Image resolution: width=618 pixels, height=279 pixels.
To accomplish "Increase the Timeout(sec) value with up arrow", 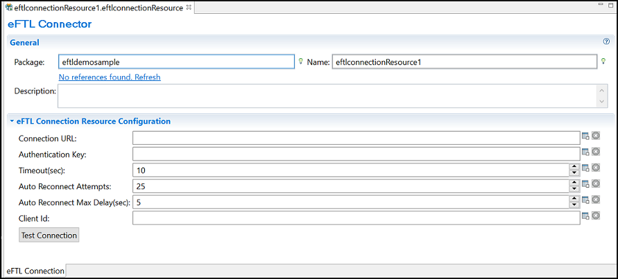I will coord(574,166).
